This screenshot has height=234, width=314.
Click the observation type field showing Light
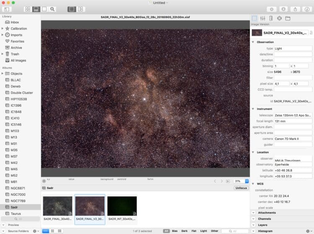tap(293, 48)
